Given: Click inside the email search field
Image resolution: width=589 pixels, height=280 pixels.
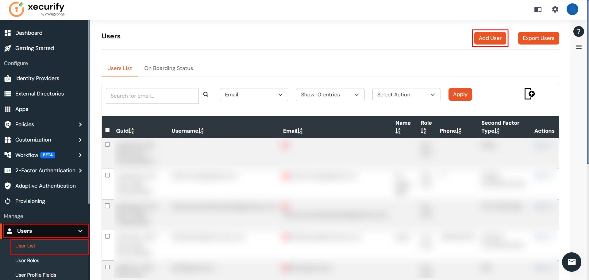Looking at the screenshot, I should pyautogui.click(x=152, y=96).
